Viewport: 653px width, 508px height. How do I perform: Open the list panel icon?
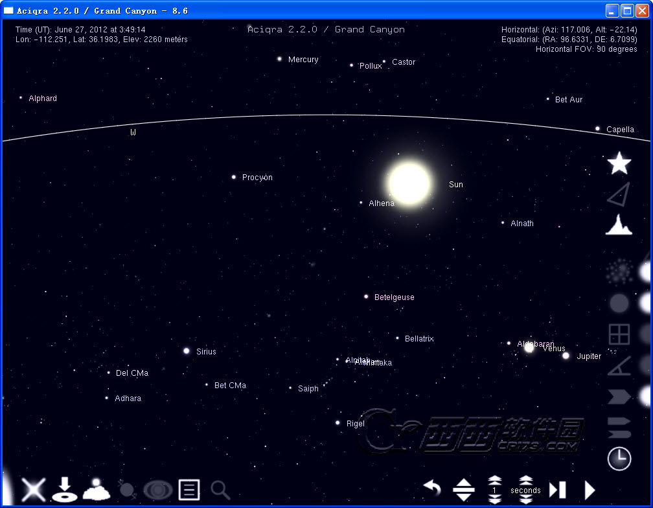click(189, 490)
